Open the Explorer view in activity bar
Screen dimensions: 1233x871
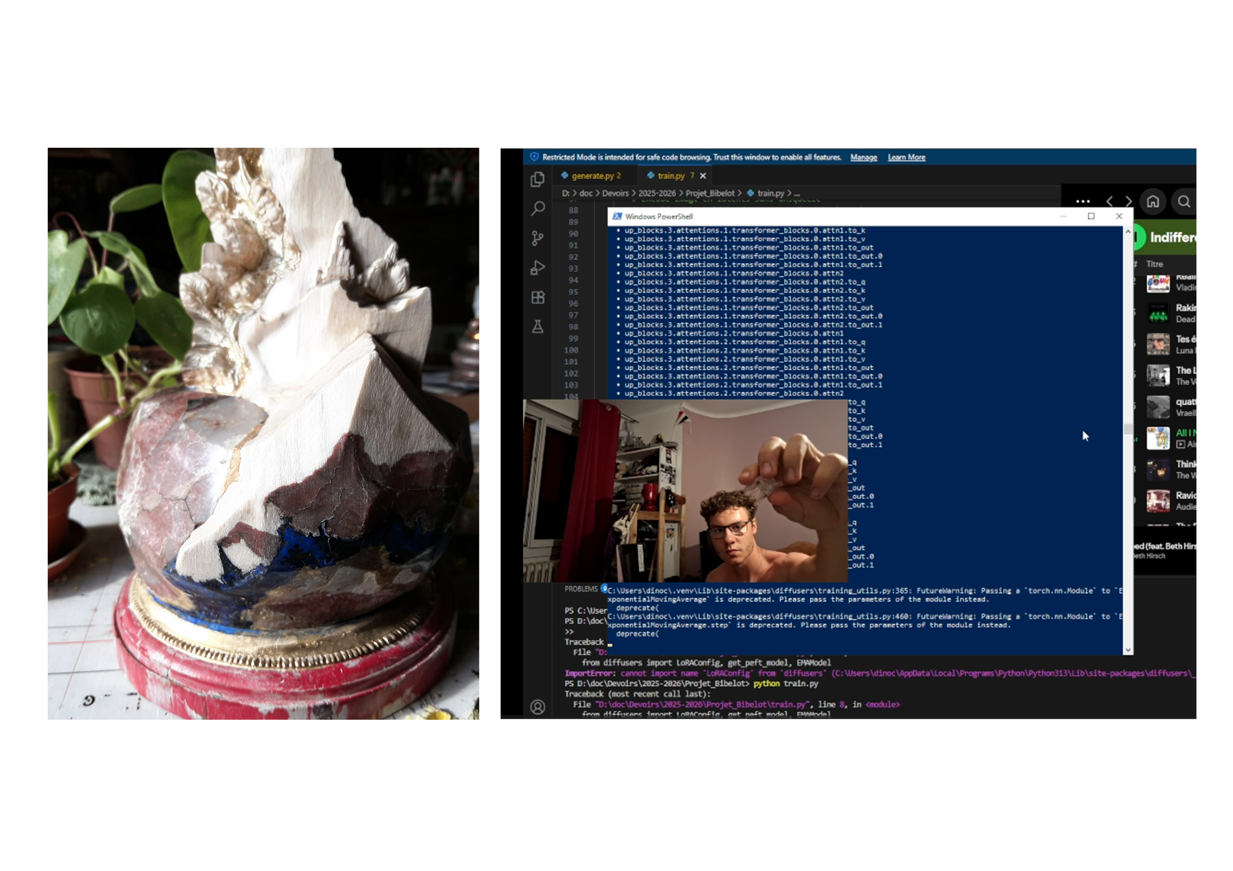pyautogui.click(x=537, y=179)
